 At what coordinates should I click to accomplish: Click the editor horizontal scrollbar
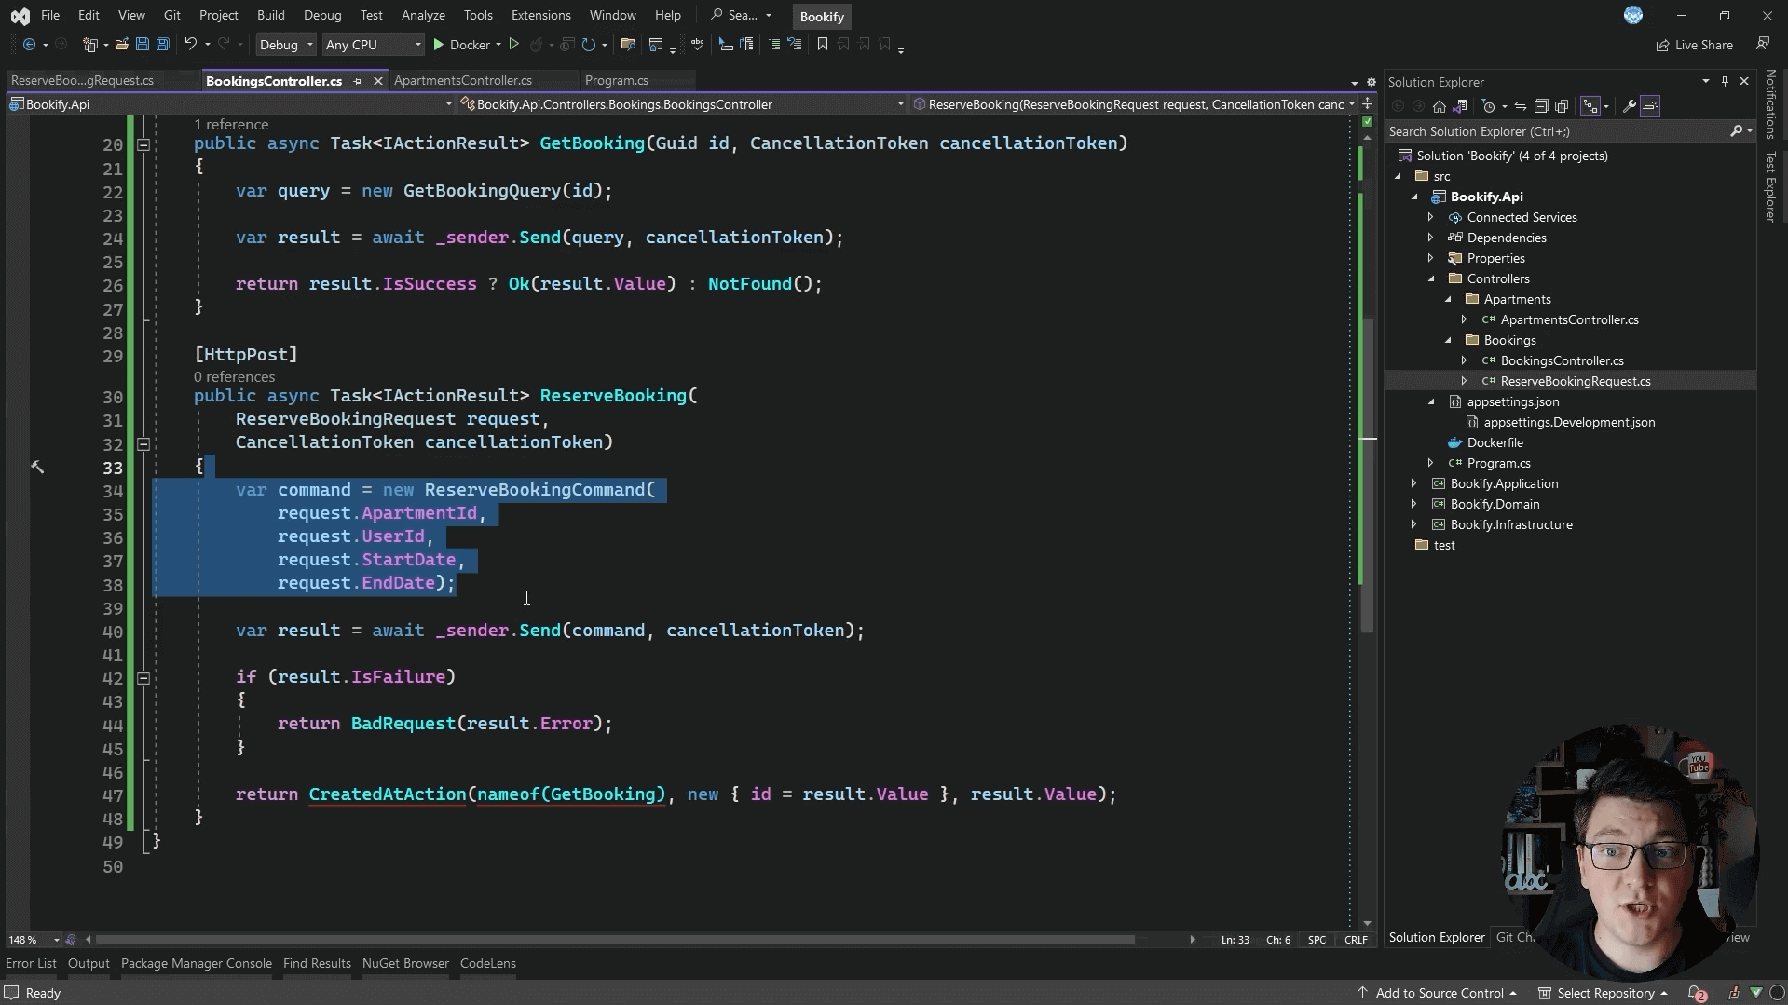[x=615, y=940]
